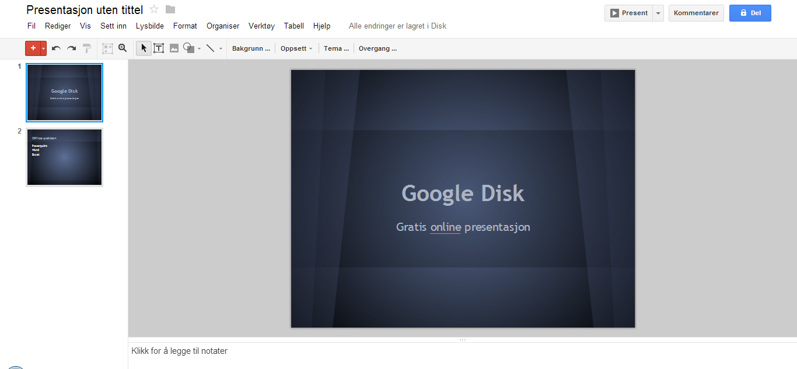This screenshot has height=369, width=797.
Task: Click the folder icon next to title
Action: pos(170,9)
